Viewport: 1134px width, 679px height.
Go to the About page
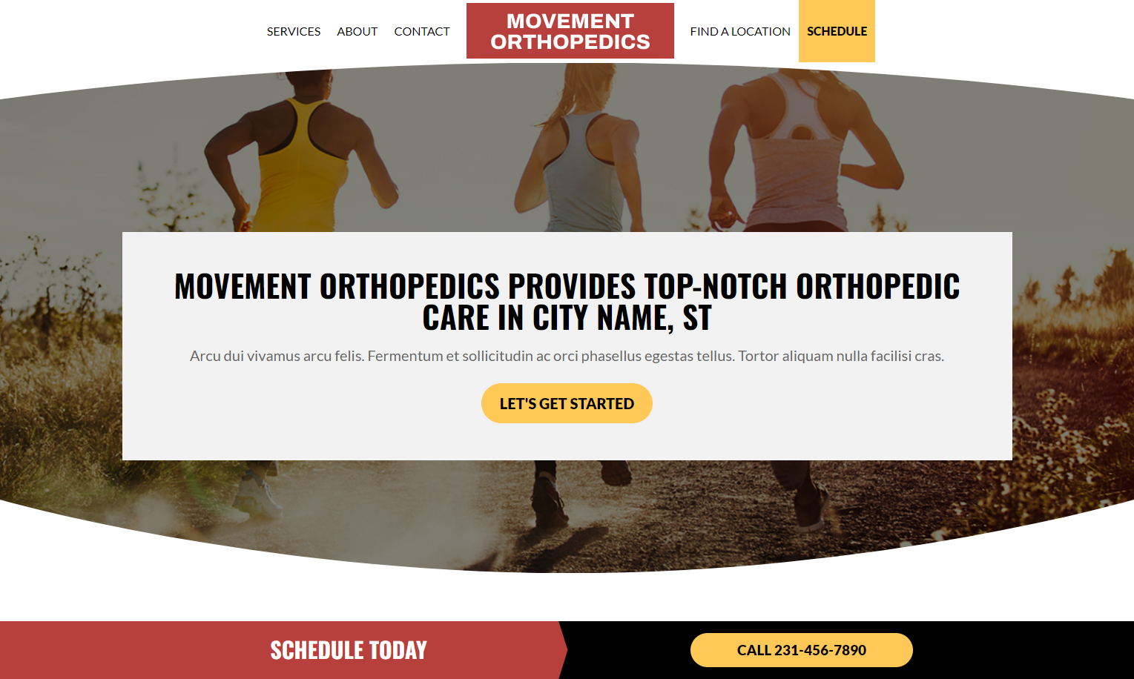point(357,31)
